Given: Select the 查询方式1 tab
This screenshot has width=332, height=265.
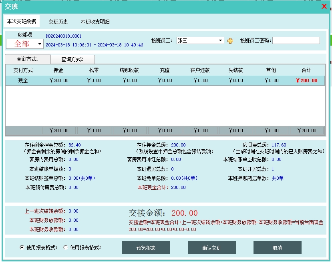Looking at the screenshot, I should click(x=27, y=59).
